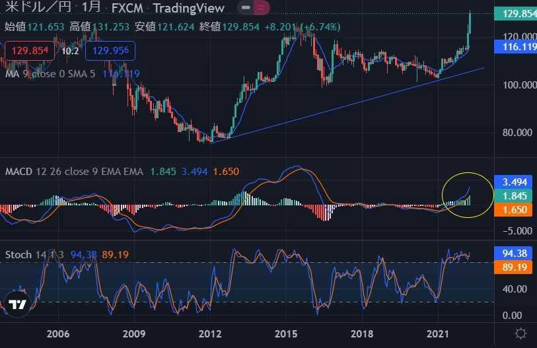The image size is (537, 348).
Task: Click the 80.000 price scale label
Action: [517, 133]
